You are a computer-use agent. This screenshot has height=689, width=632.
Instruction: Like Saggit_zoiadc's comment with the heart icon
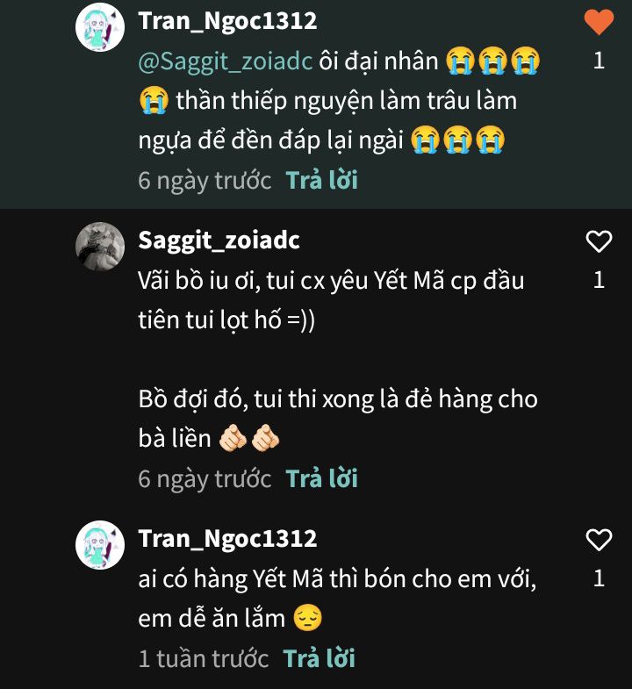pyautogui.click(x=599, y=241)
